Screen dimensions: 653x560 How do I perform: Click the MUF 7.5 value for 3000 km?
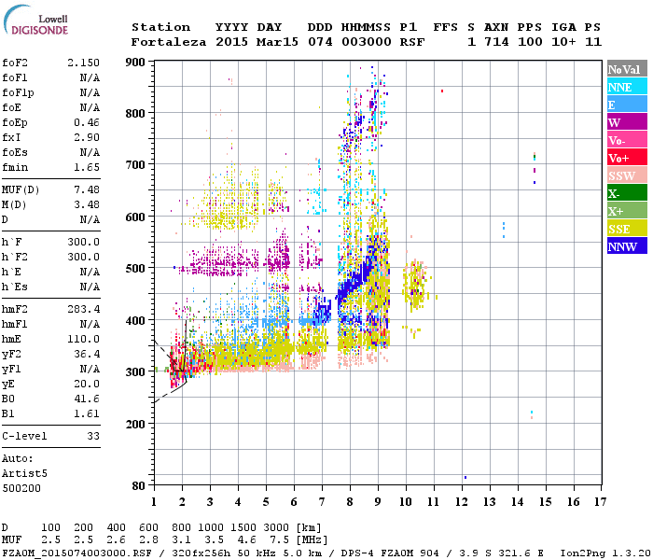(x=280, y=540)
